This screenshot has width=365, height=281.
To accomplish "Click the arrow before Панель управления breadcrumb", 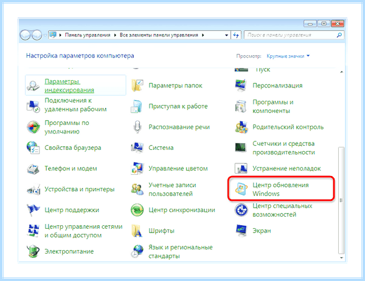I will coord(60,35).
